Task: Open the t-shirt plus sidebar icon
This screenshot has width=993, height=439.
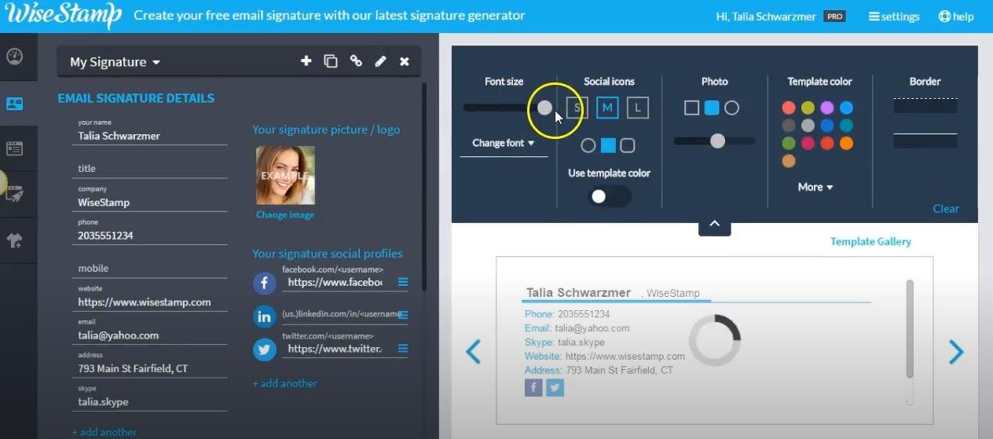Action: pyautogui.click(x=14, y=240)
